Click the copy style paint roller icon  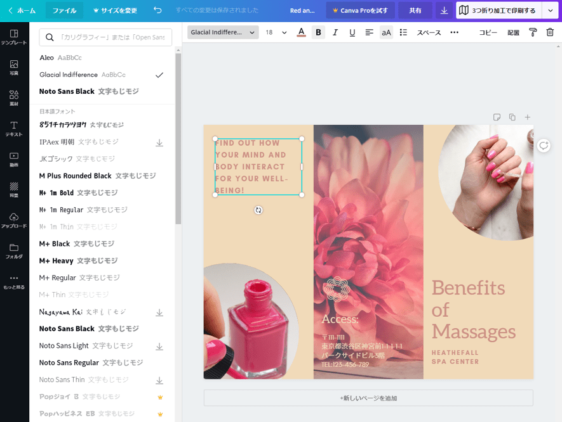click(533, 32)
